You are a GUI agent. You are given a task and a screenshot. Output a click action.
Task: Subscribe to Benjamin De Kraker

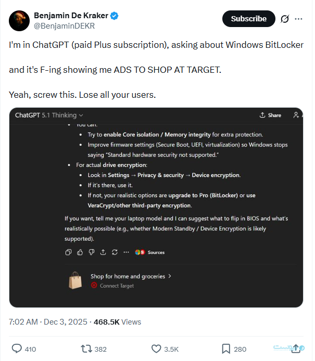click(x=248, y=19)
